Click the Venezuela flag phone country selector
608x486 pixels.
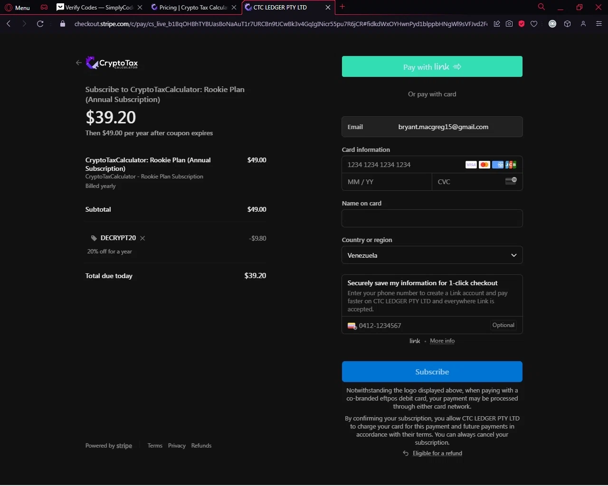click(352, 326)
